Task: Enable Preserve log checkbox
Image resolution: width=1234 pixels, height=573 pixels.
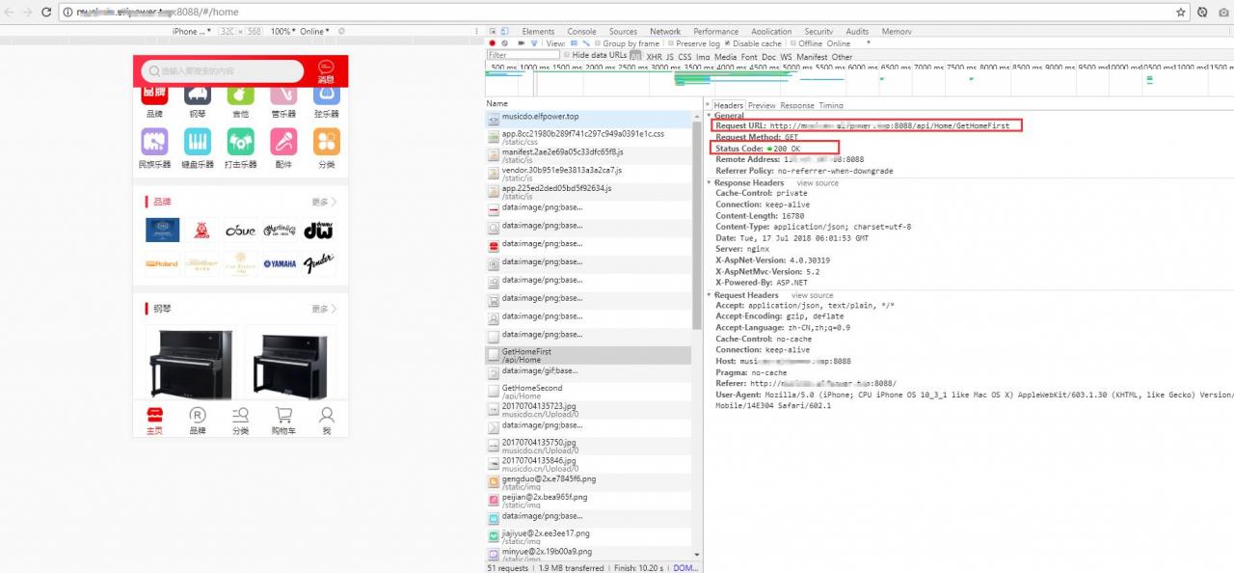Action: click(x=671, y=43)
